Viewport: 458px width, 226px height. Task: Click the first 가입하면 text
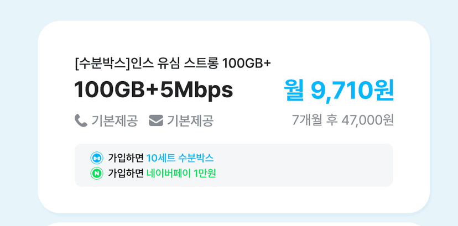126,158
